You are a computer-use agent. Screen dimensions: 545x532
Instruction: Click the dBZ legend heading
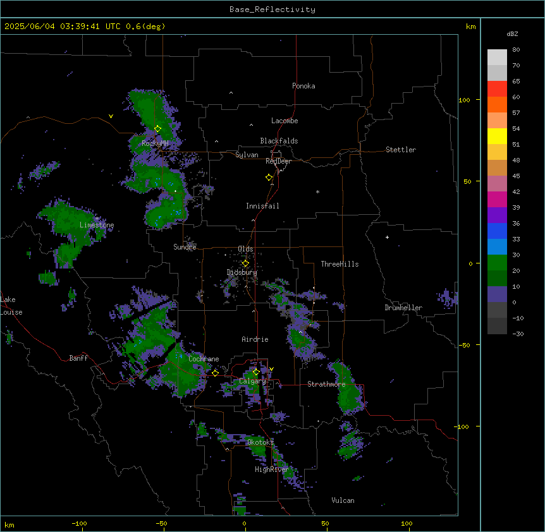click(512, 33)
